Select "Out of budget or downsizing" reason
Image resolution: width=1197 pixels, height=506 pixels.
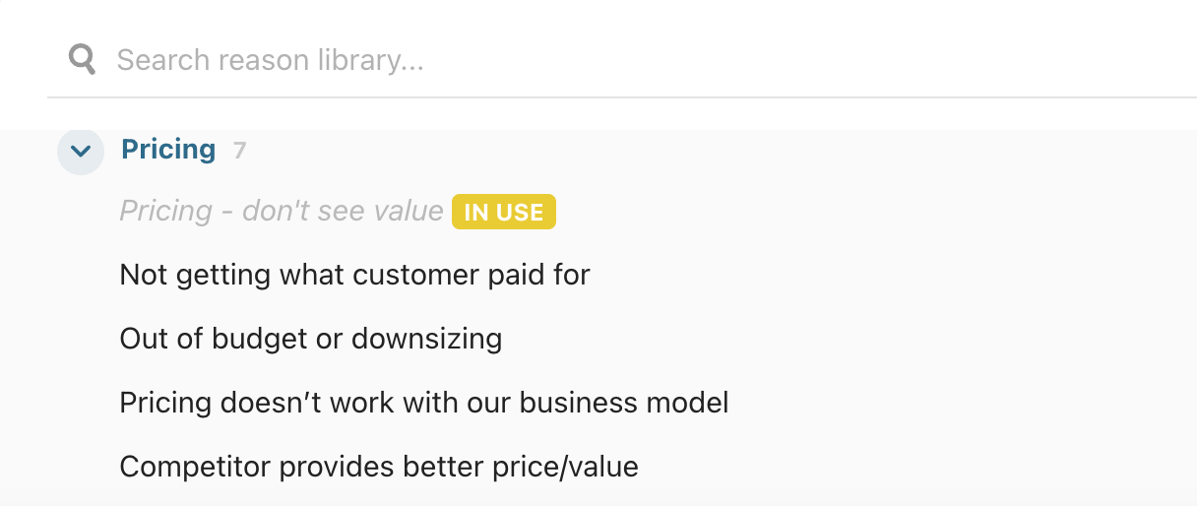pyautogui.click(x=310, y=339)
